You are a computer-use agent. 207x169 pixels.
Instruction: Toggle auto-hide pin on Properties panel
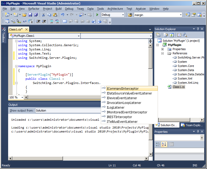click(x=198, y=131)
